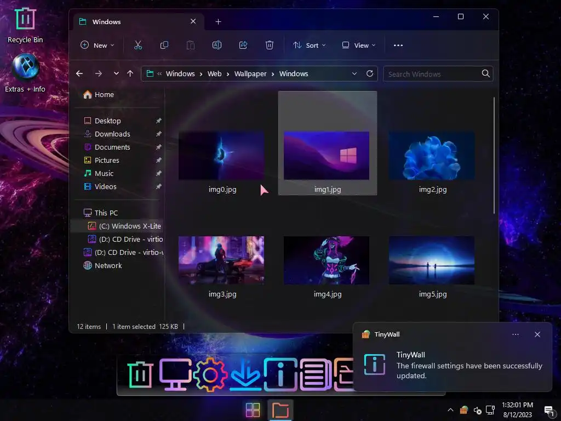Click the Copy icon in toolbar
This screenshot has height=421, width=561.
click(164, 45)
